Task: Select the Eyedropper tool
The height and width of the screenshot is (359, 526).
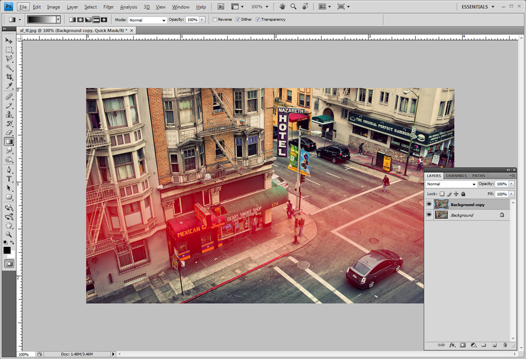Action: point(9,85)
